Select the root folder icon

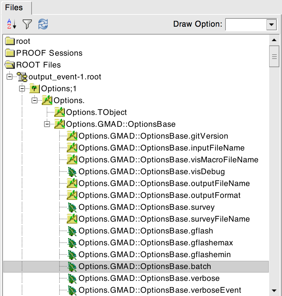pos(10,41)
